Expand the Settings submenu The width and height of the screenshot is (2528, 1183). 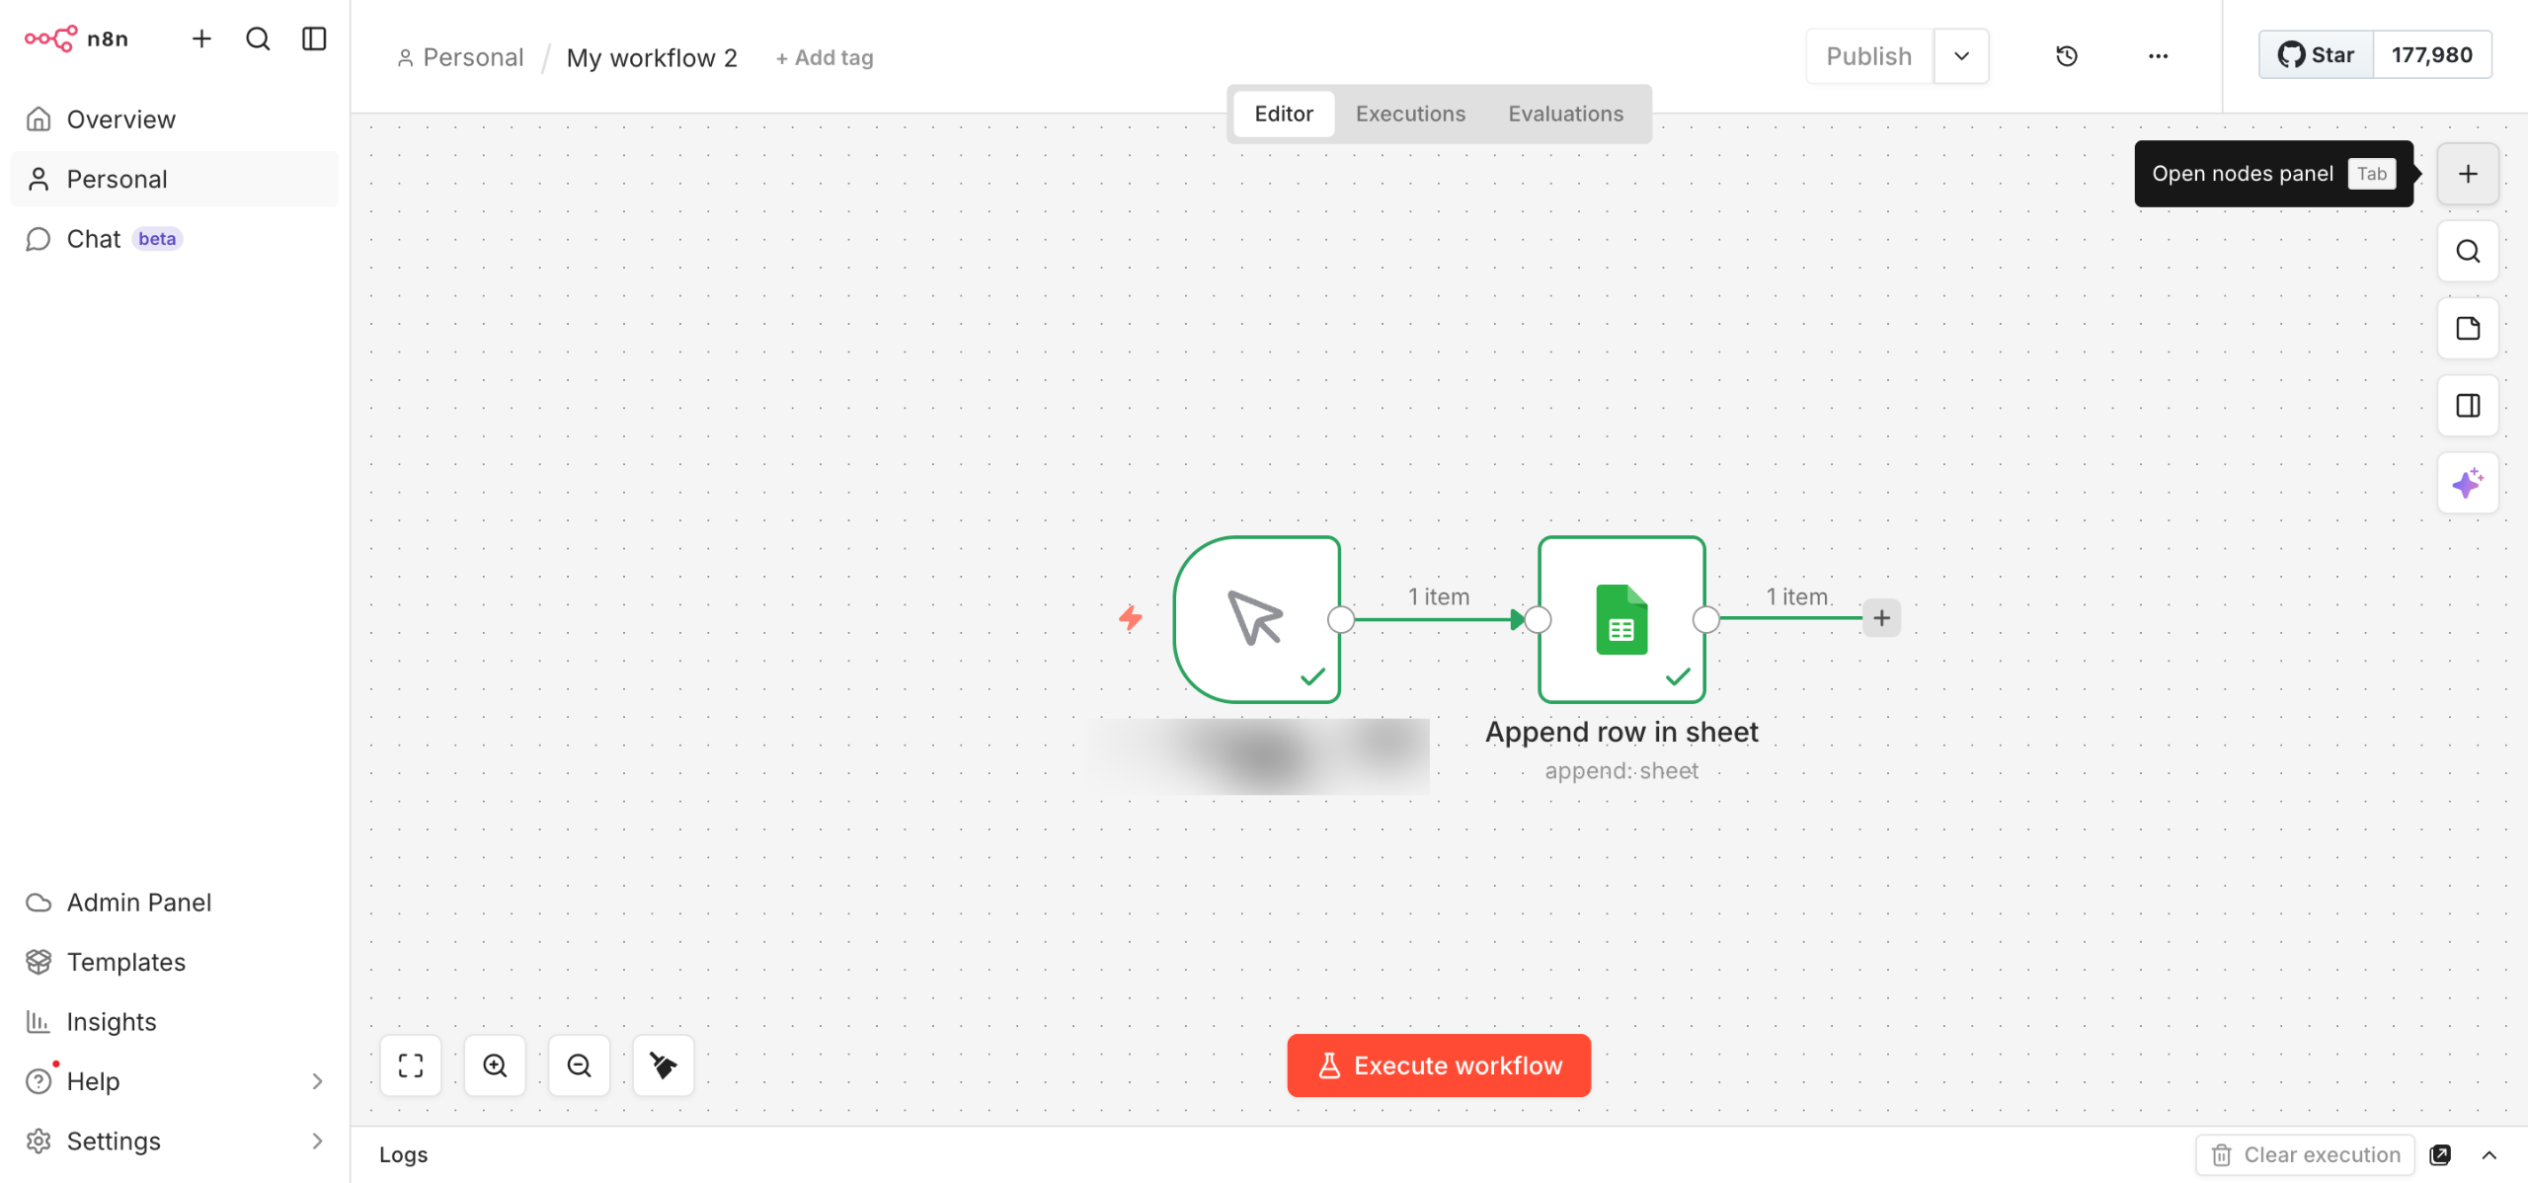point(317,1141)
